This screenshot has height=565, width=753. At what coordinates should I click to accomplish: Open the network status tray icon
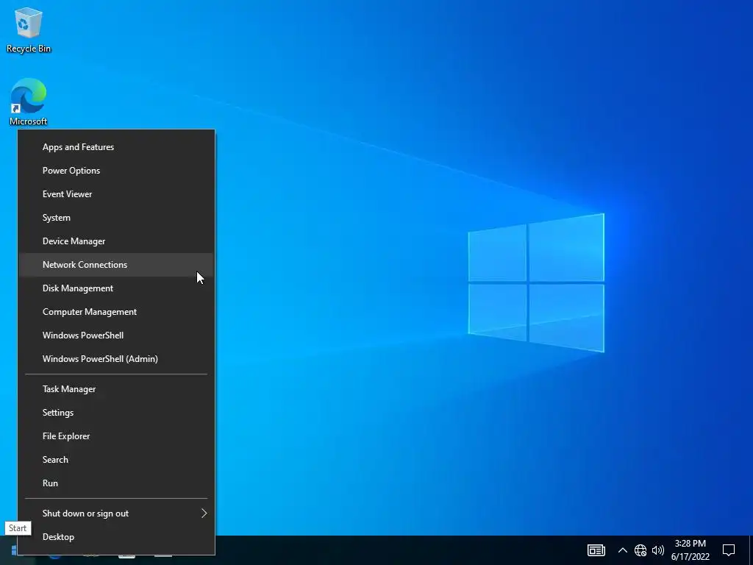640,550
